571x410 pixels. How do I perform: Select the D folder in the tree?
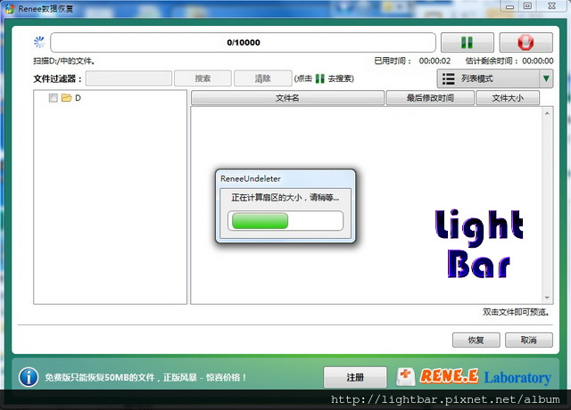[78, 98]
